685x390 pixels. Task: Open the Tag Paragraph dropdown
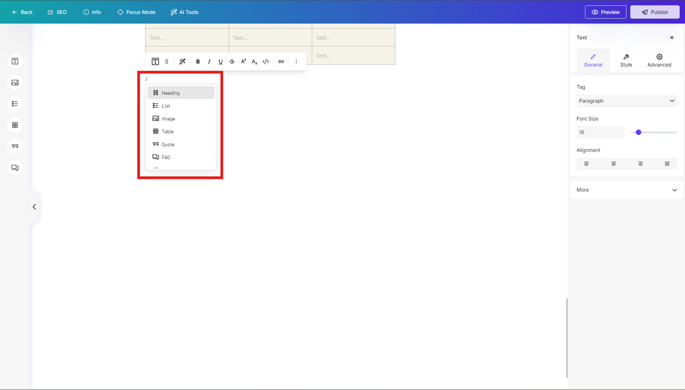tap(627, 101)
